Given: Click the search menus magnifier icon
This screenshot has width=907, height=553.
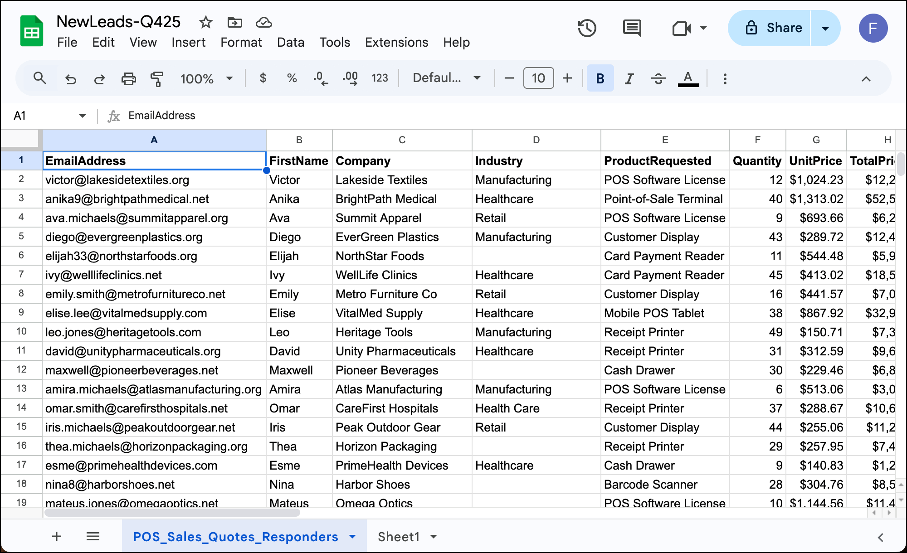Looking at the screenshot, I should pyautogui.click(x=40, y=78).
